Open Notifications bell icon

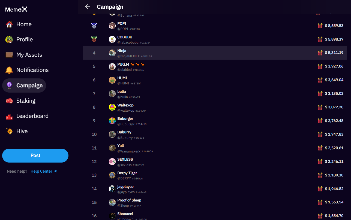9,70
